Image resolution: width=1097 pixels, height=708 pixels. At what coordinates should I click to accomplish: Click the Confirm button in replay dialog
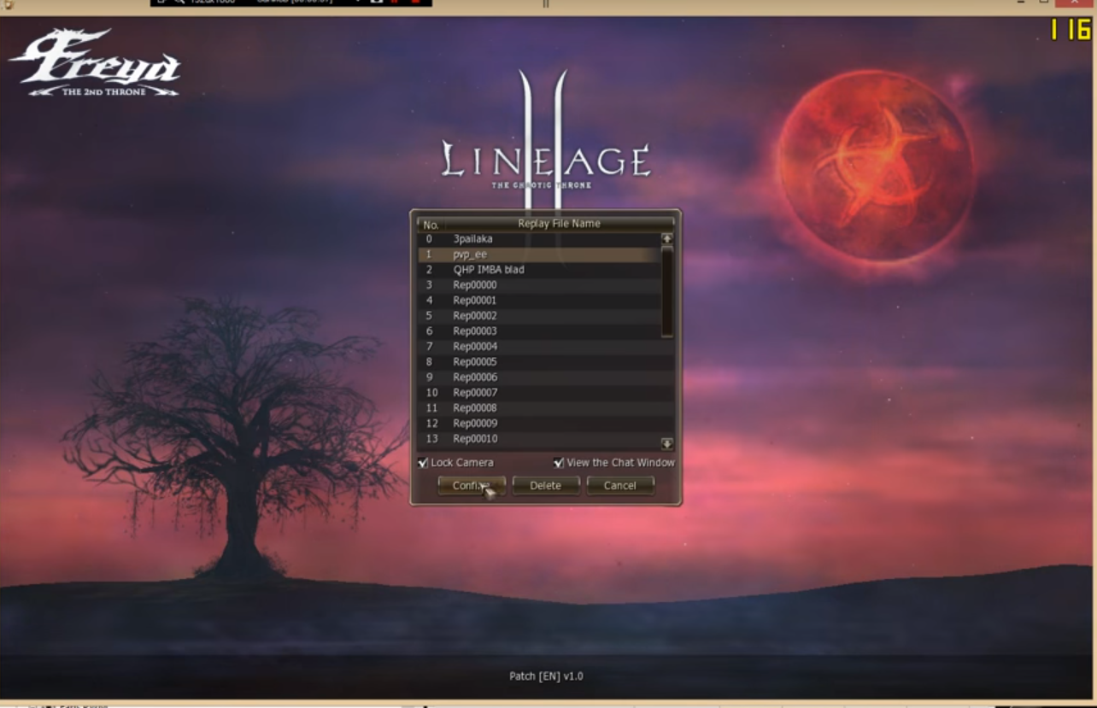coord(472,486)
